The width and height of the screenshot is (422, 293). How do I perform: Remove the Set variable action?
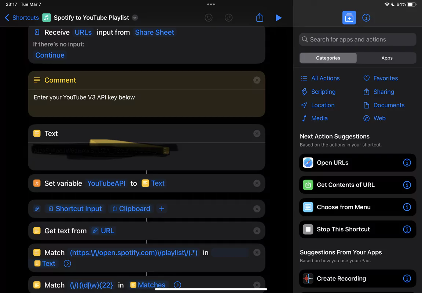pos(257,183)
